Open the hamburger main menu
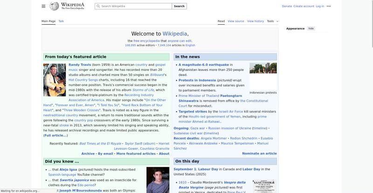The width and height of the screenshot is (373, 193). [x=43, y=6]
